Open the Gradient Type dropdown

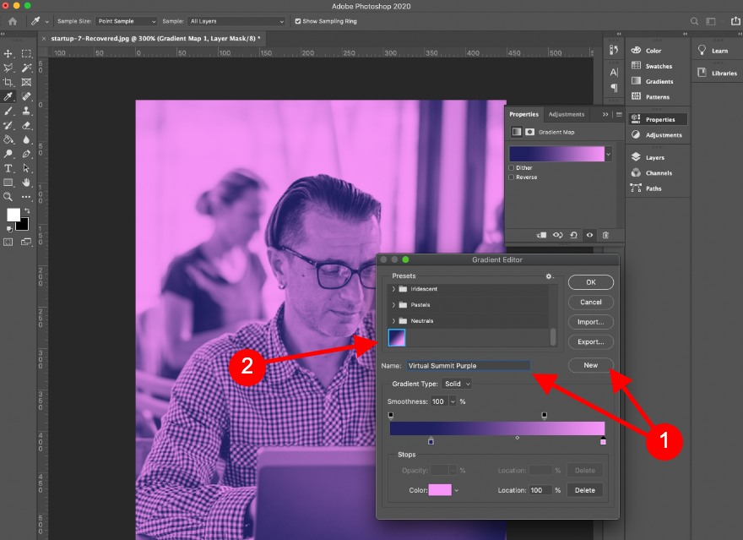pos(457,385)
